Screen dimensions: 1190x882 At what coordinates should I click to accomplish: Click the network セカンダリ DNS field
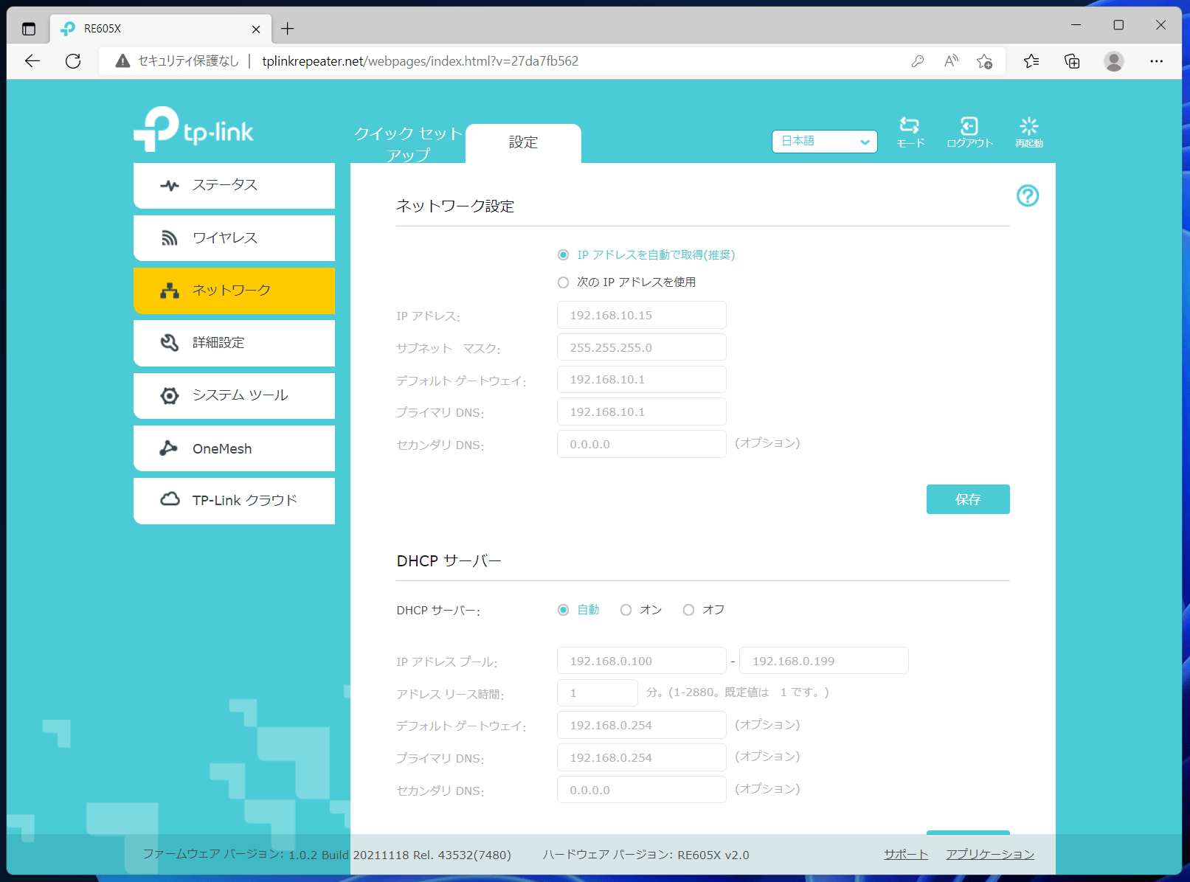pos(642,444)
